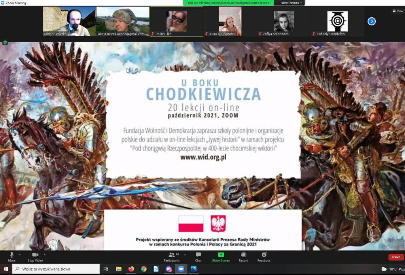Click the green Share Screen icon
The height and width of the screenshot is (275, 405).
(221, 255)
